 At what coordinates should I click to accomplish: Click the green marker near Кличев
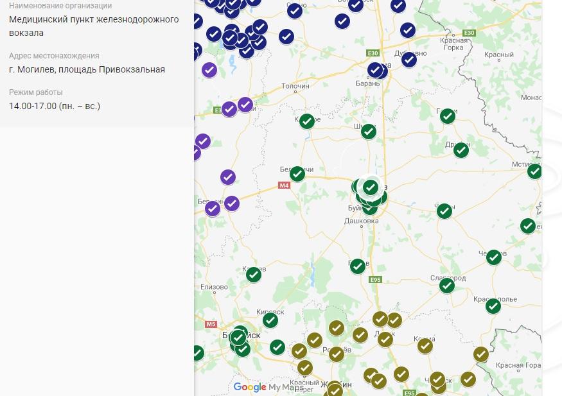pyautogui.click(x=254, y=274)
